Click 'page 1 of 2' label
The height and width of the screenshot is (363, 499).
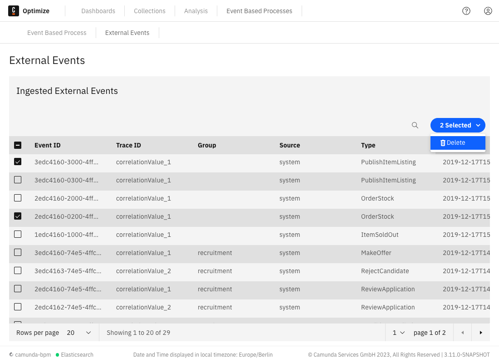(430, 333)
